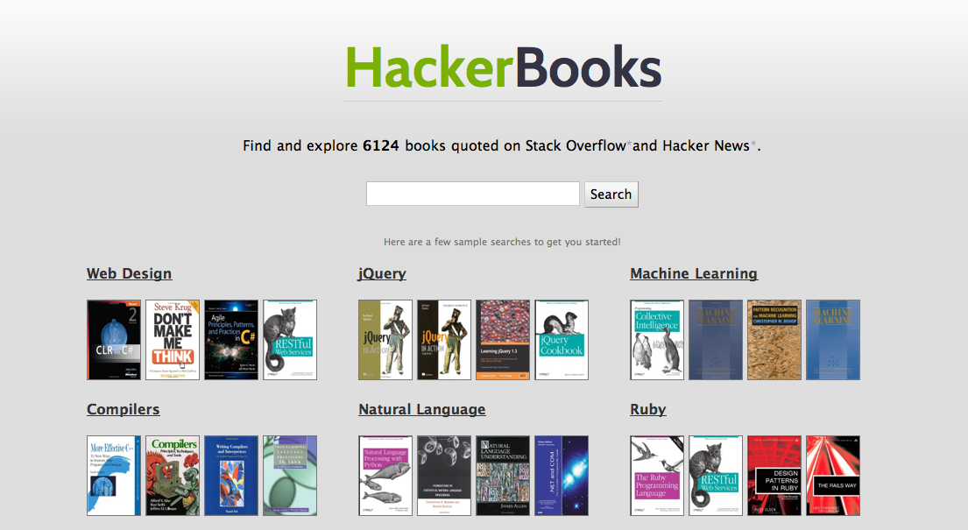This screenshot has width=968, height=530.
Task: Select the olive jQuery in Action cover
Action: tap(385, 340)
